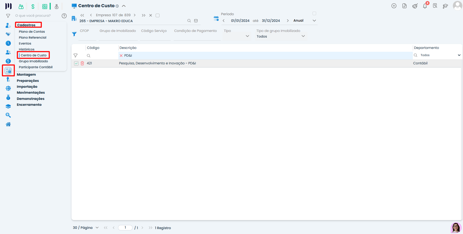
Task: Toggle the checkbox next to Empresa navigation
Action: (x=158, y=15)
